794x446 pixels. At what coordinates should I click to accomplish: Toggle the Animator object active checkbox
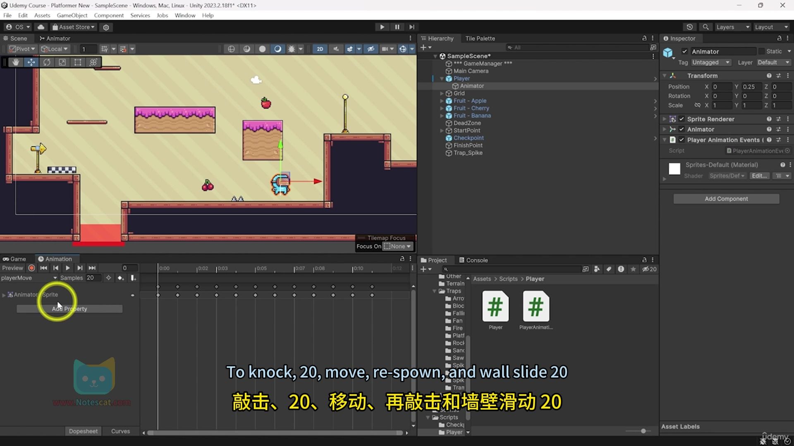tap(684, 52)
